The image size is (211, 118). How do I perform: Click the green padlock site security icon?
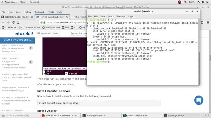pyautogui.click(x=44, y=23)
